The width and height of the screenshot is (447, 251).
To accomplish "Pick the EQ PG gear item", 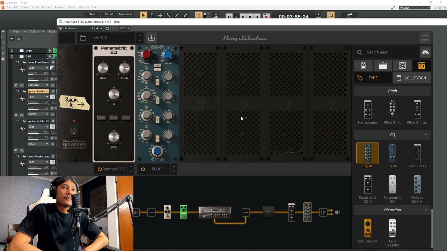I will coord(392,153).
